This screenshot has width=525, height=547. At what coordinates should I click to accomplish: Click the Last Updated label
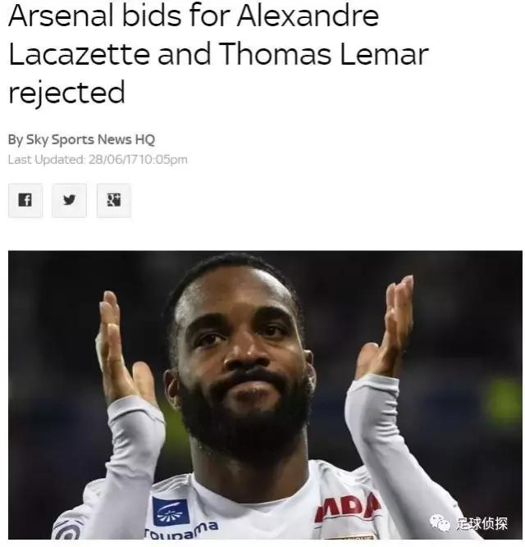[47, 160]
